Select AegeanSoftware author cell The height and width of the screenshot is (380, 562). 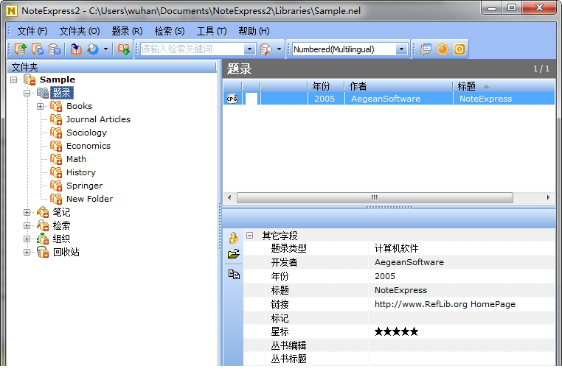tap(398, 99)
